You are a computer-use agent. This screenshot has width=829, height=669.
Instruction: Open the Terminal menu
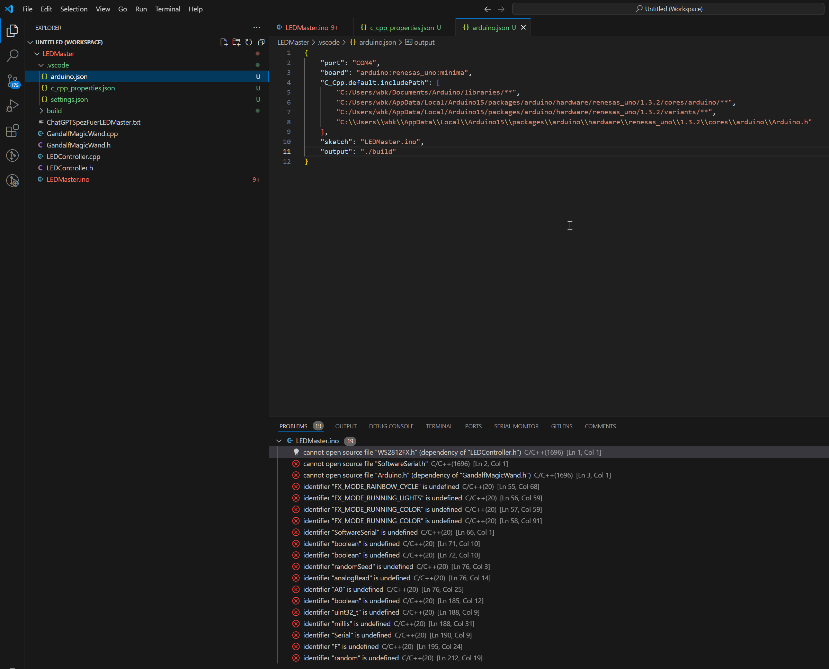point(168,9)
